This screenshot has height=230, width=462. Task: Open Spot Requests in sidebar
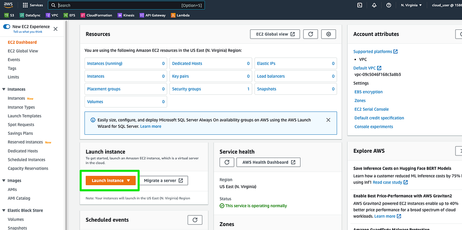[x=21, y=125]
